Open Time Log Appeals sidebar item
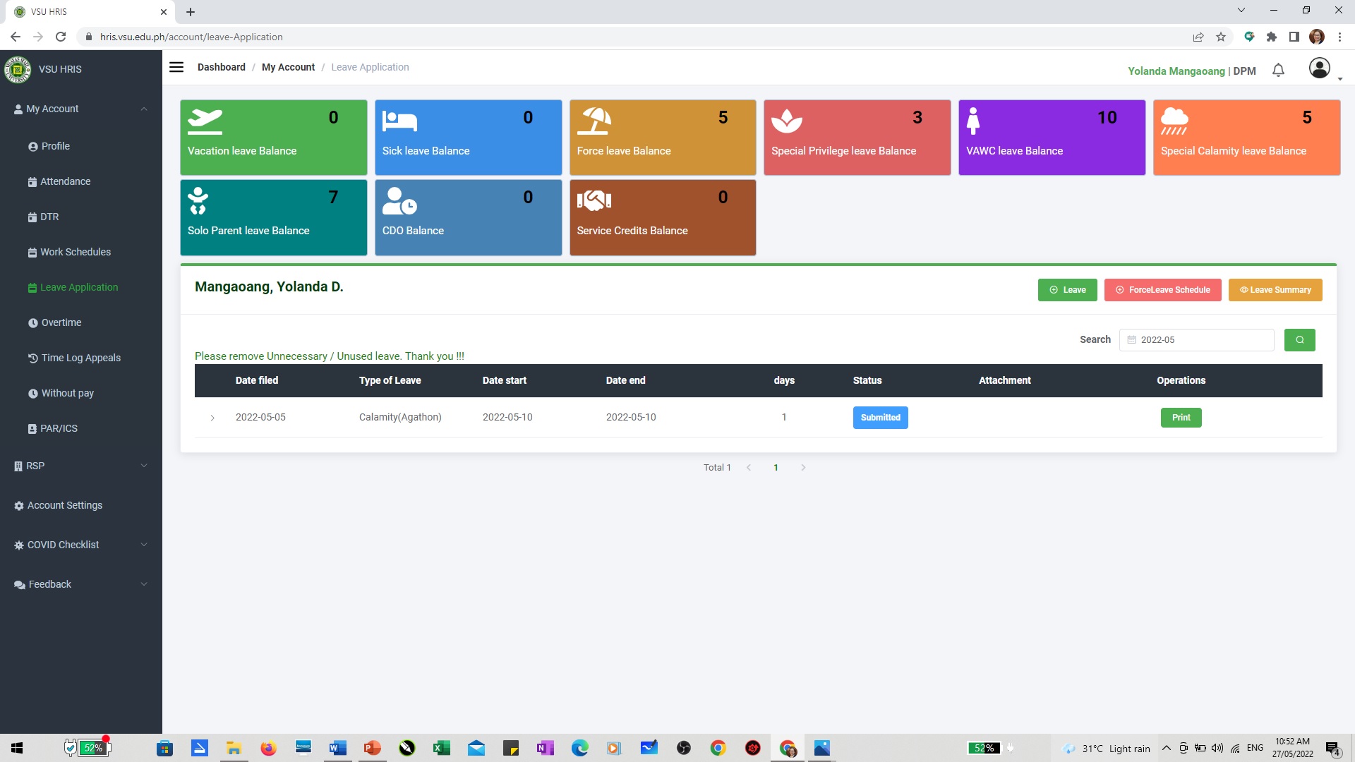The image size is (1355, 762). 80,358
